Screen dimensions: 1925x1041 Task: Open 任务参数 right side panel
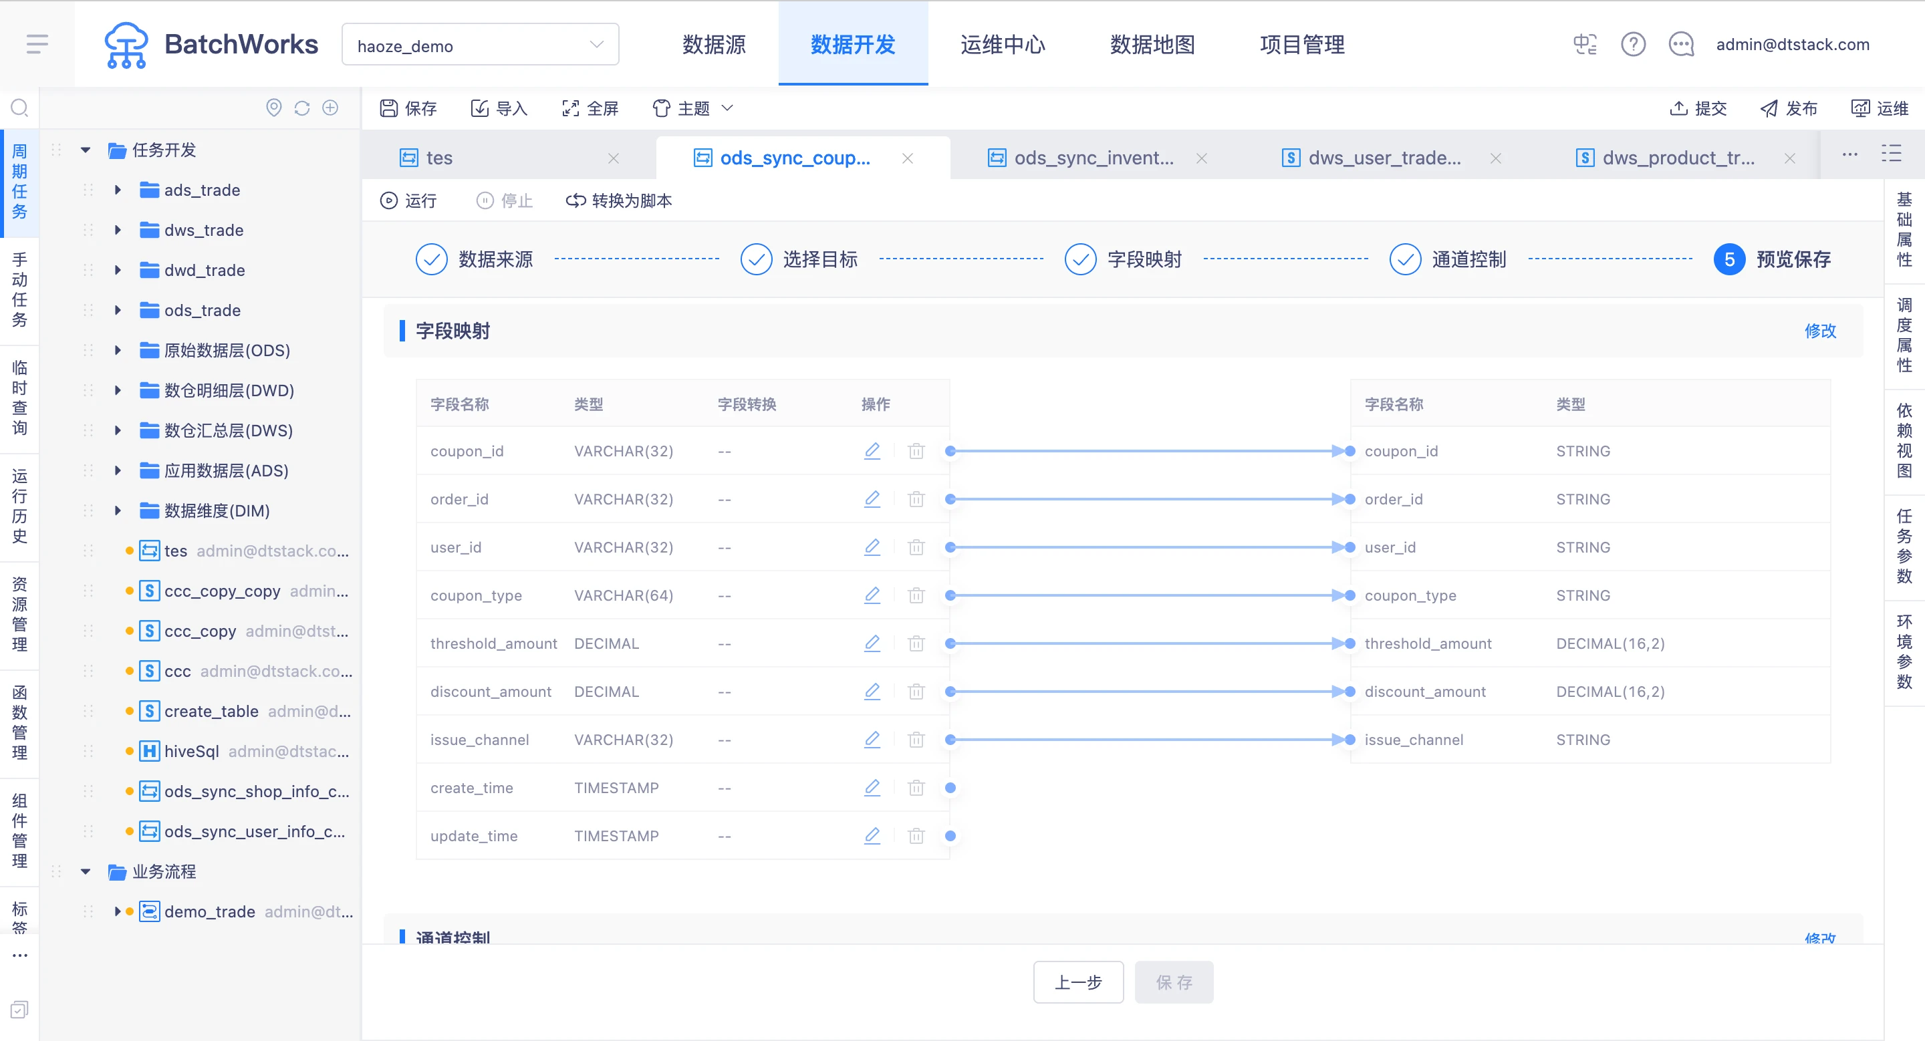coord(1904,547)
